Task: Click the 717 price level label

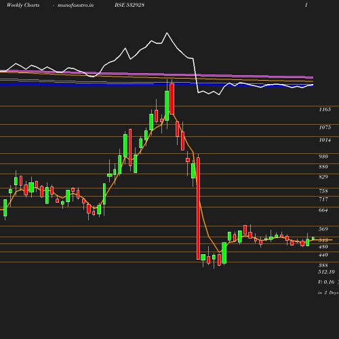Action: click(x=323, y=199)
